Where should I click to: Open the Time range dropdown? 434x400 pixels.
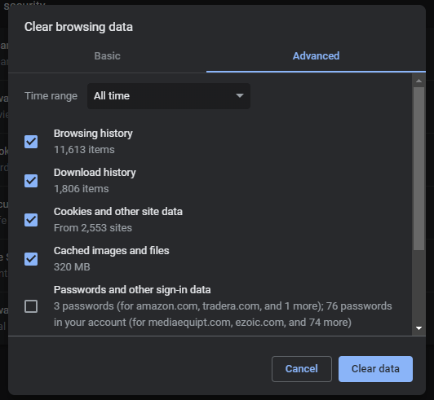pyautogui.click(x=169, y=96)
